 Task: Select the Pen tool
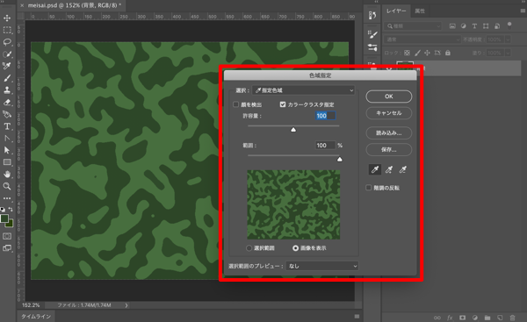coord(7,138)
